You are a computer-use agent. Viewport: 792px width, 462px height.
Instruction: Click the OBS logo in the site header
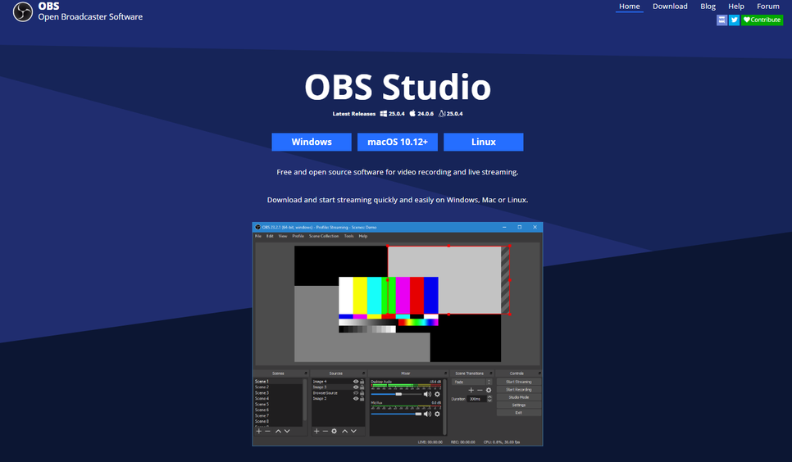click(x=23, y=11)
